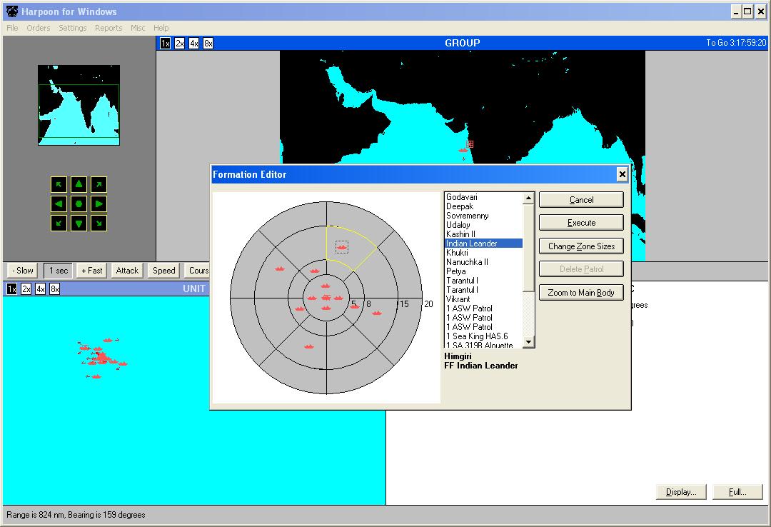Click Execute in Formation Editor
771x527 pixels.
(x=581, y=223)
